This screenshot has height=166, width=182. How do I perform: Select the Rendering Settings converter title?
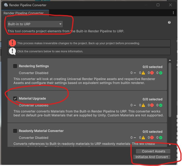34,66
